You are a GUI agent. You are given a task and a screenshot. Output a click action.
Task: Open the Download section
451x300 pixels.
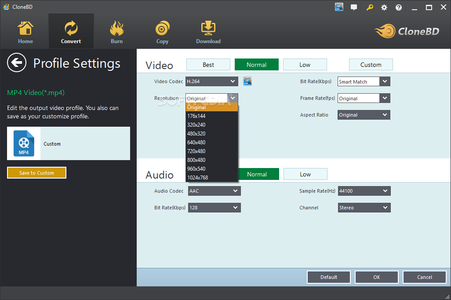tap(208, 32)
